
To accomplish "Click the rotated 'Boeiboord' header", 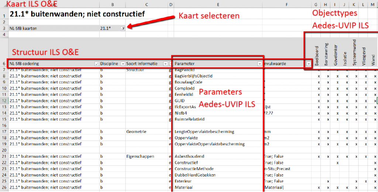I will tap(316, 56).
